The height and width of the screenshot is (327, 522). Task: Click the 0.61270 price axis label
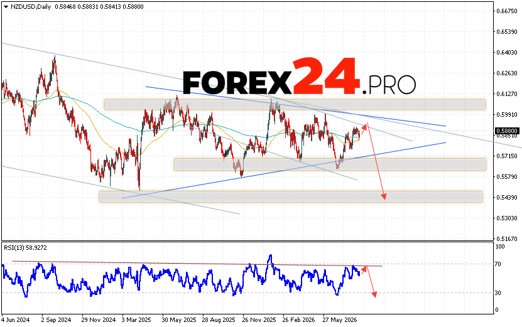click(x=507, y=94)
